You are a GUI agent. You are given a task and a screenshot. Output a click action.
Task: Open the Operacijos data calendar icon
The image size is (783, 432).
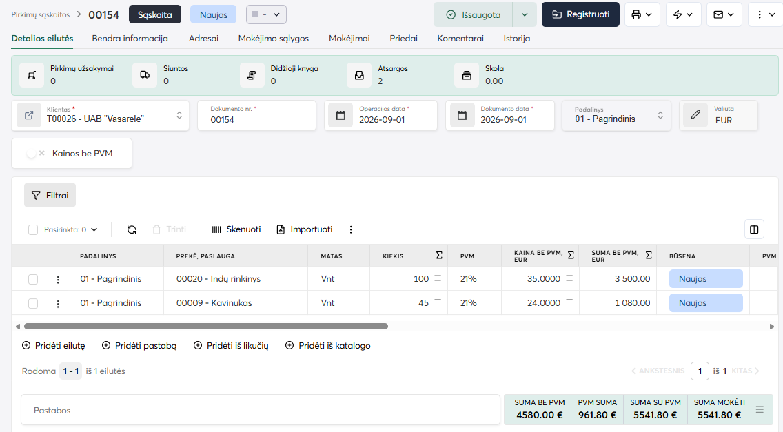(340, 115)
